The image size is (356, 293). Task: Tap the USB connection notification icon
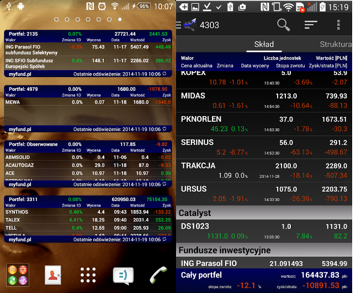(9, 7)
